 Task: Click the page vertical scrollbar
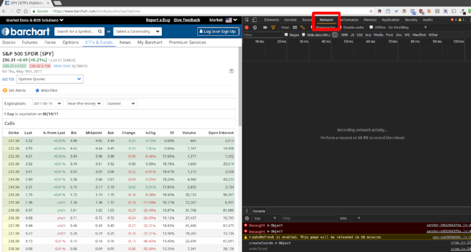[240, 87]
